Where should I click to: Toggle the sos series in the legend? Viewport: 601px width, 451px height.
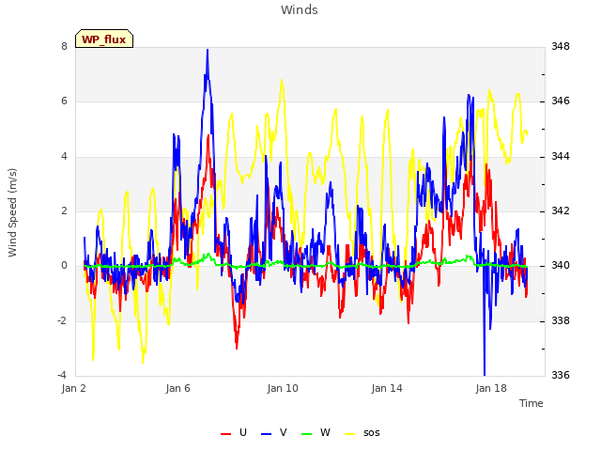[x=362, y=432]
